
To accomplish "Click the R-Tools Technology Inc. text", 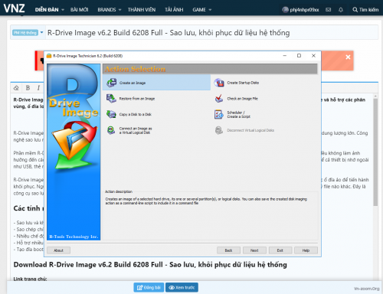I will (74, 237).
